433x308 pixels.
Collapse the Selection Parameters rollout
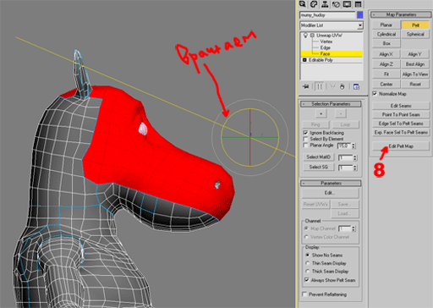coord(331,104)
